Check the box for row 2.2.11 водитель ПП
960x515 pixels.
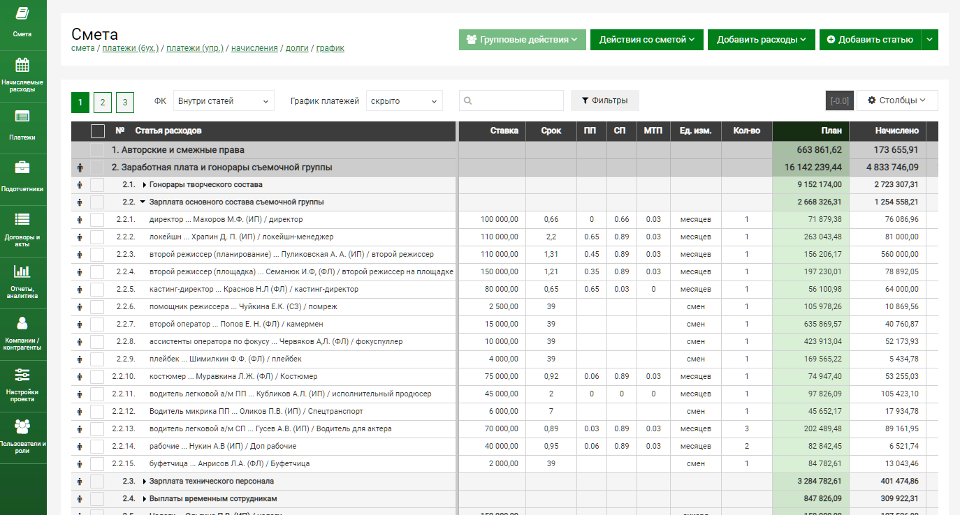tap(97, 394)
